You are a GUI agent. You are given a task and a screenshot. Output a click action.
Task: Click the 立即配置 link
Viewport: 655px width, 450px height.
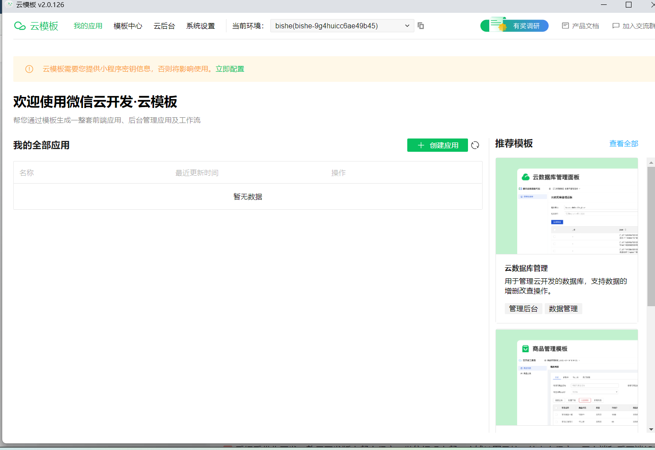point(230,69)
